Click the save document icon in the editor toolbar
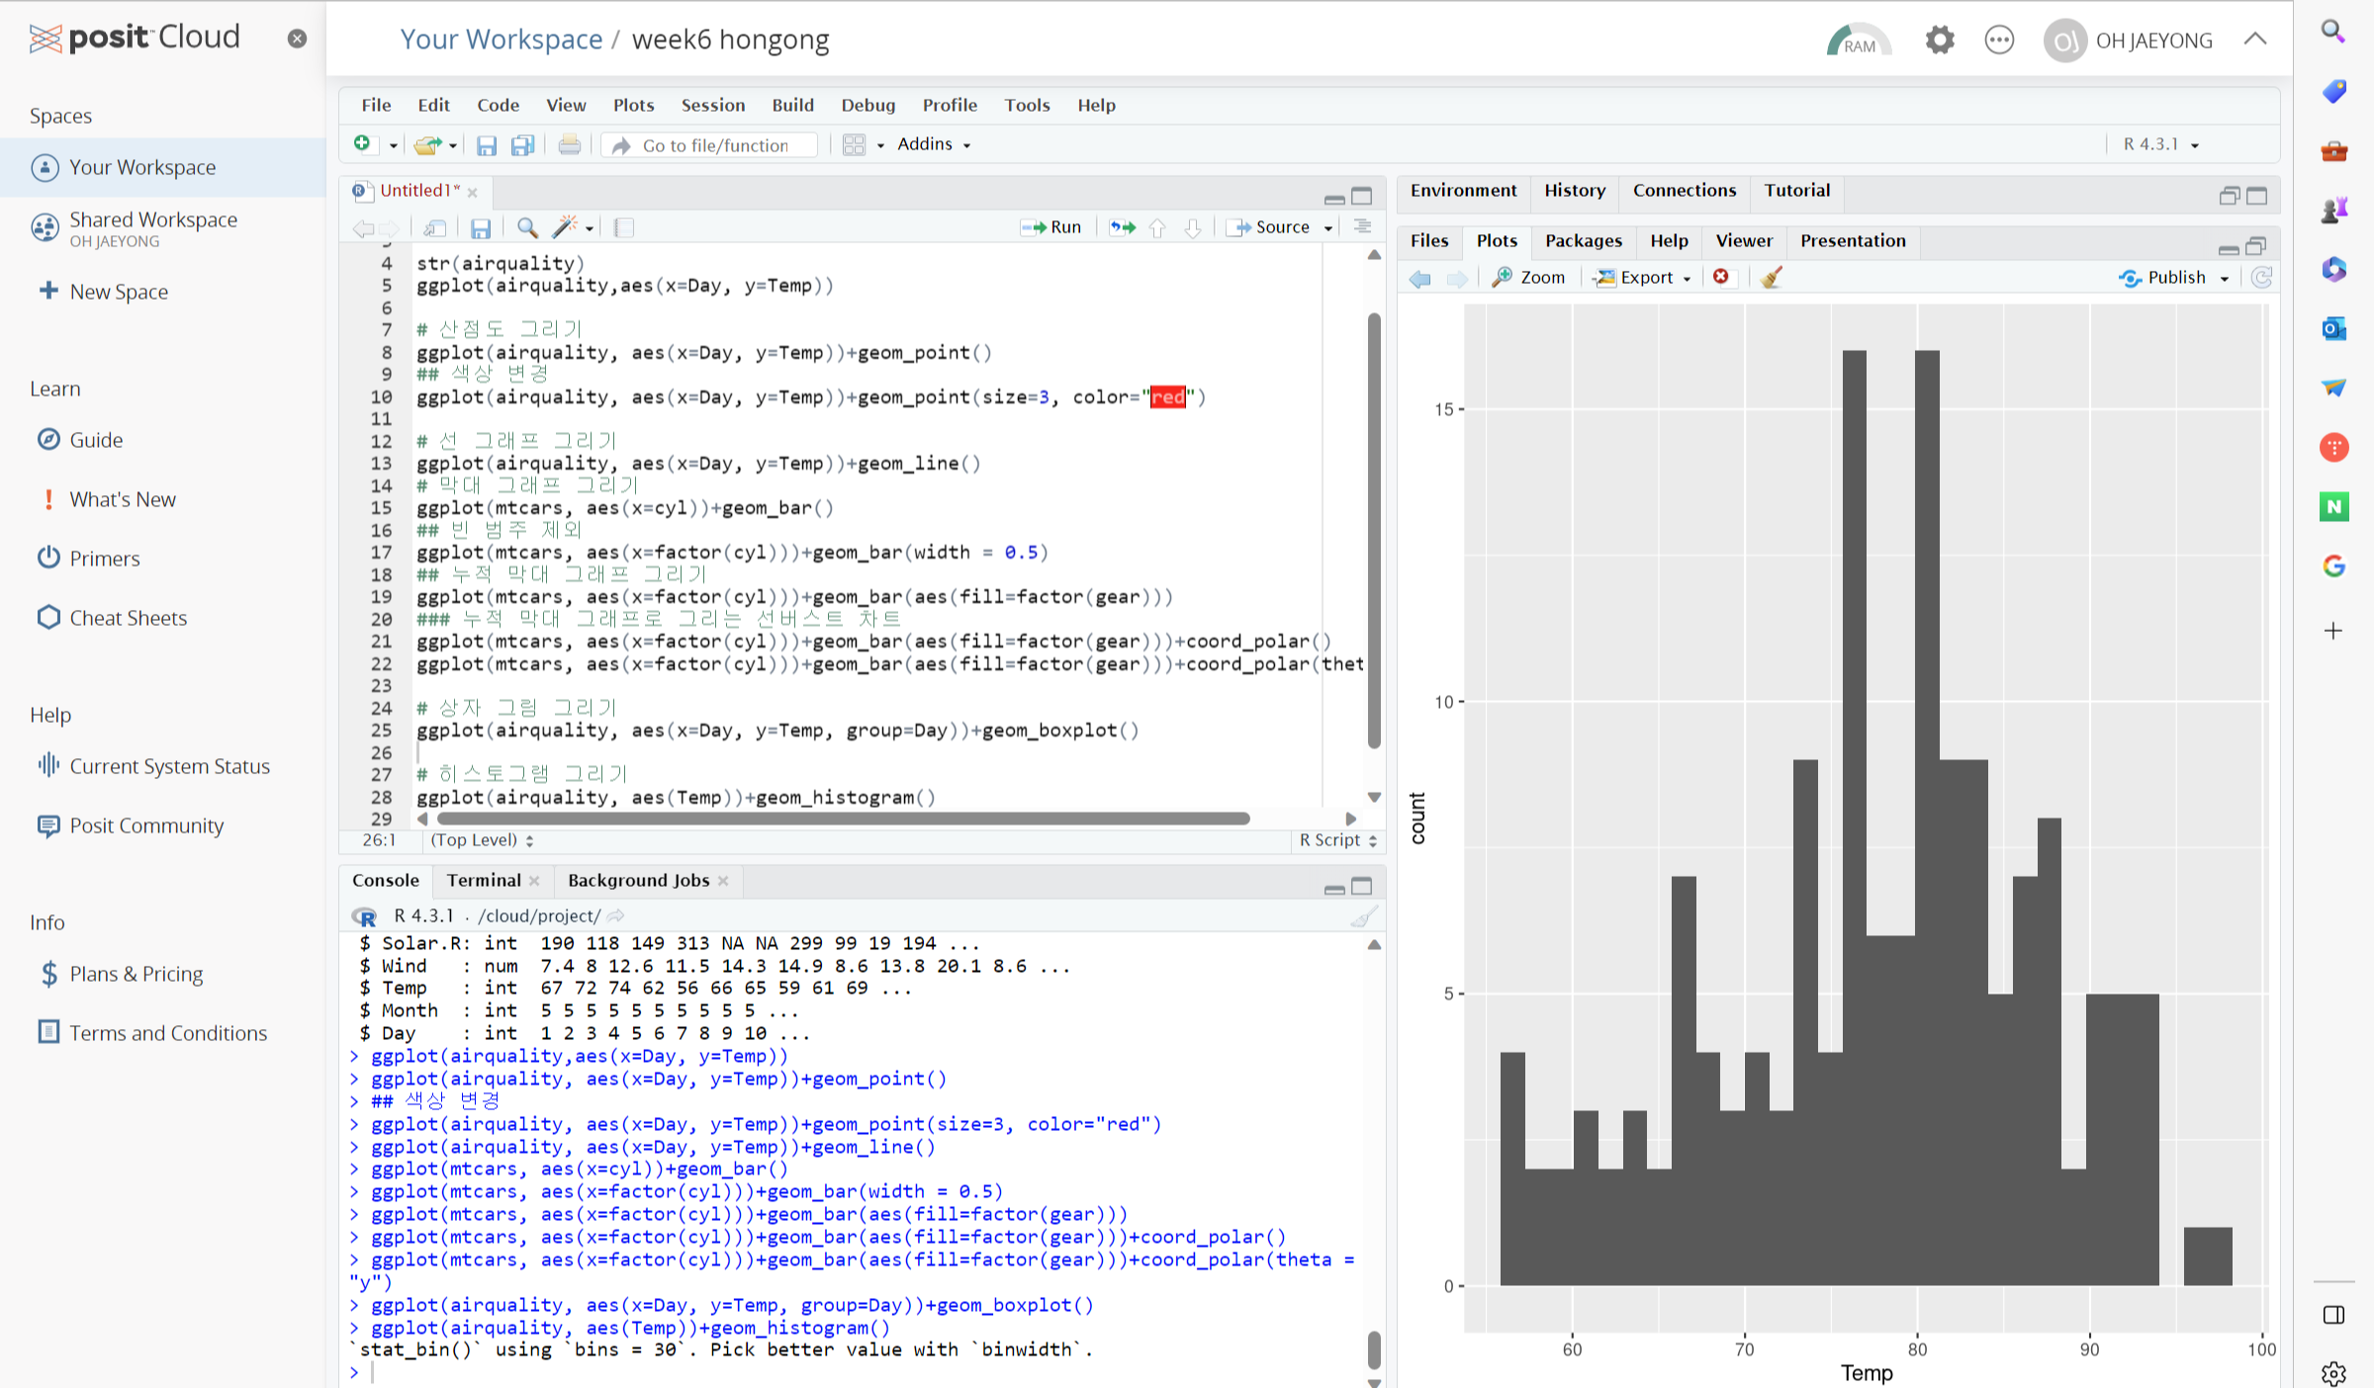This screenshot has height=1388, width=2374. click(481, 228)
